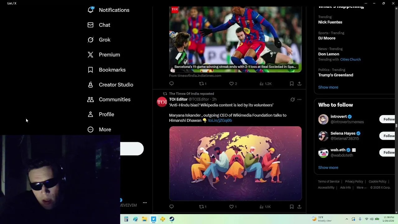Click the More circle icon in sidebar
398x224 pixels.
pos(90,129)
